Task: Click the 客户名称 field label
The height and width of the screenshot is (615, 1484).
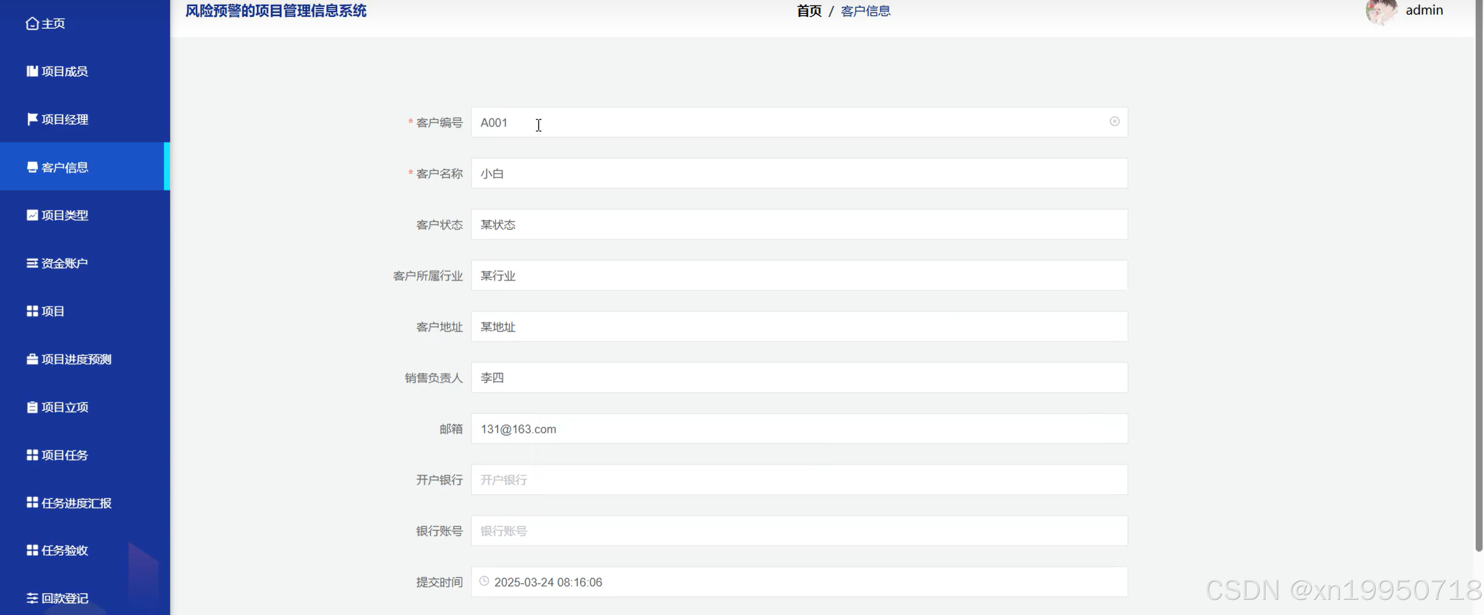Action: coord(439,173)
